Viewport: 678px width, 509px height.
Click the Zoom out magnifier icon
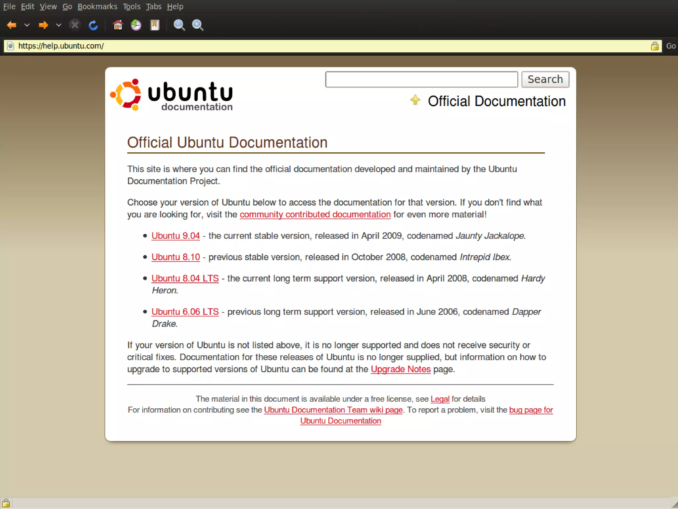pos(179,25)
